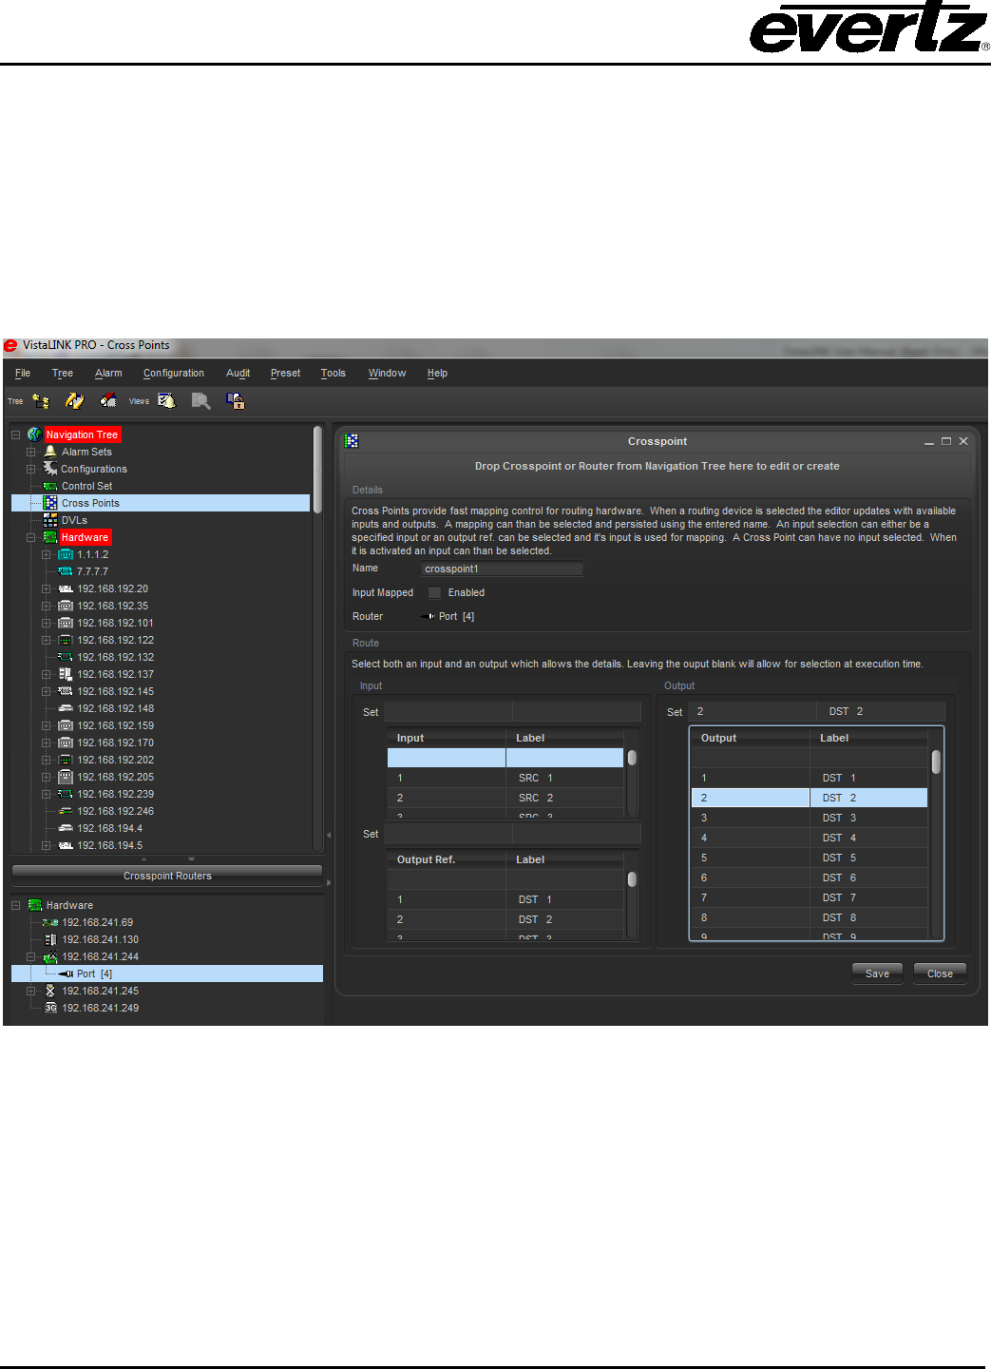Click the device icon for 192.168.192.137
The image size is (991, 1369).
click(x=66, y=674)
